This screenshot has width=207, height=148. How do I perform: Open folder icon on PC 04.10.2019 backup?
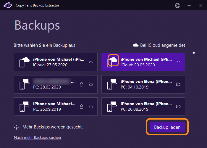point(178,84)
